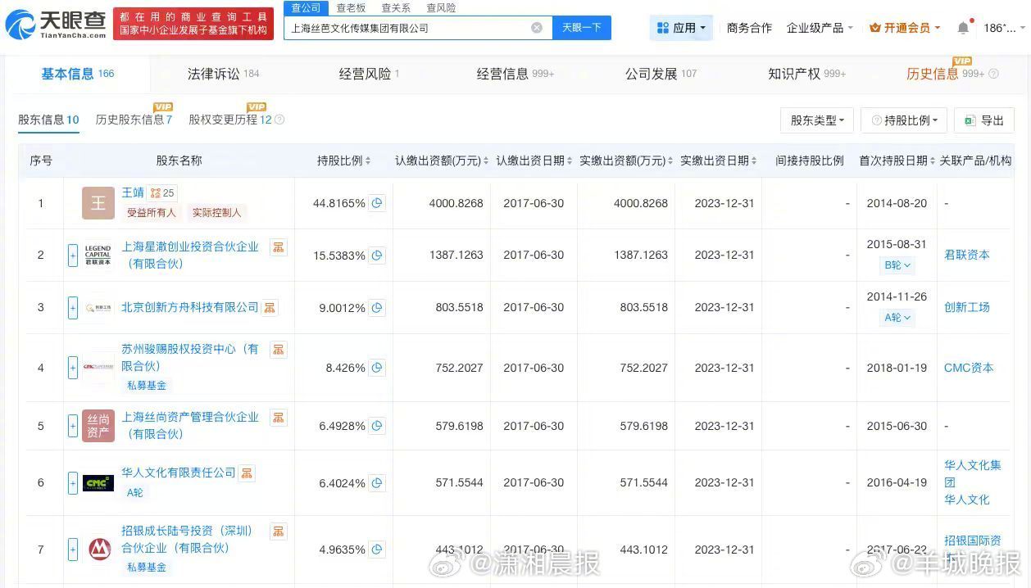Sort by 认缴出资额(万元) column header
1031x588 pixels.
[x=442, y=161]
